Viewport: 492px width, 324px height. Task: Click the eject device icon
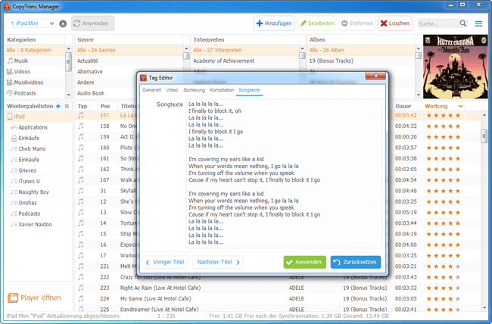[63, 23]
